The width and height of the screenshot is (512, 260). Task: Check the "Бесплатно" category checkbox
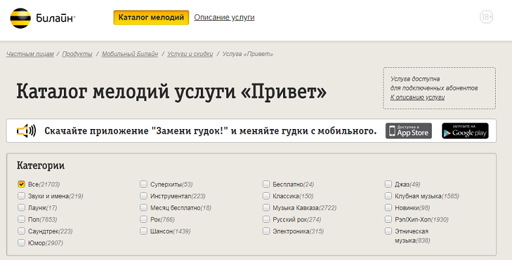[266, 184]
